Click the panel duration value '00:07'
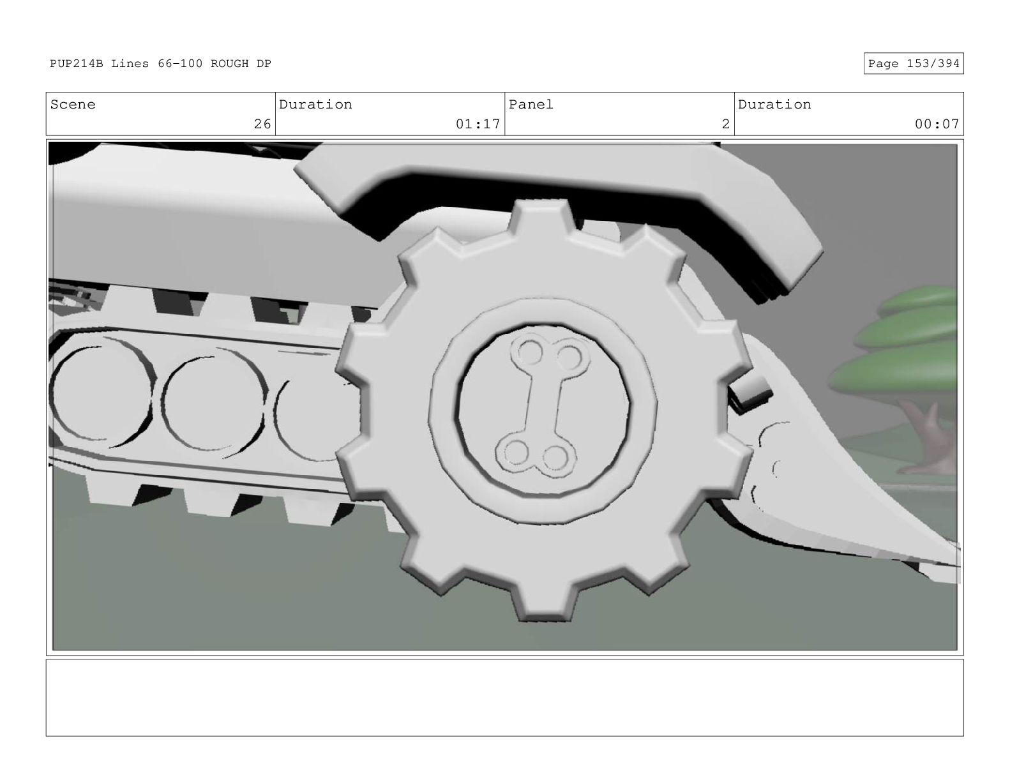Viewport: 1010px width, 782px height. (x=937, y=124)
